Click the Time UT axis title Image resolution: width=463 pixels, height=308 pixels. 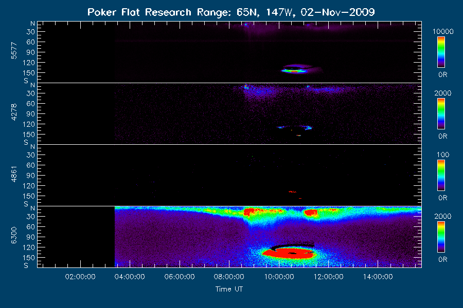click(229, 289)
